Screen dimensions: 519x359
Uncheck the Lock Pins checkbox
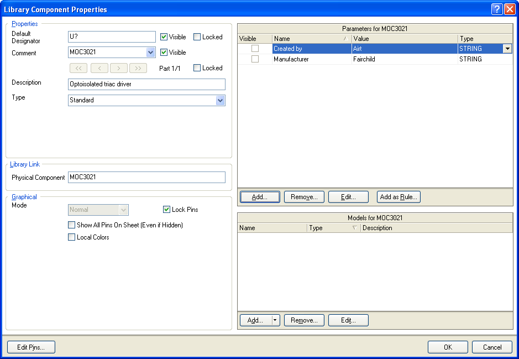point(167,210)
